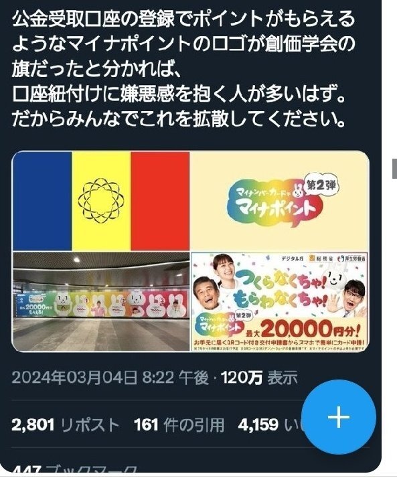Open the 447 ブックマーク count
Screen dimensions: 397x478
click(74, 471)
